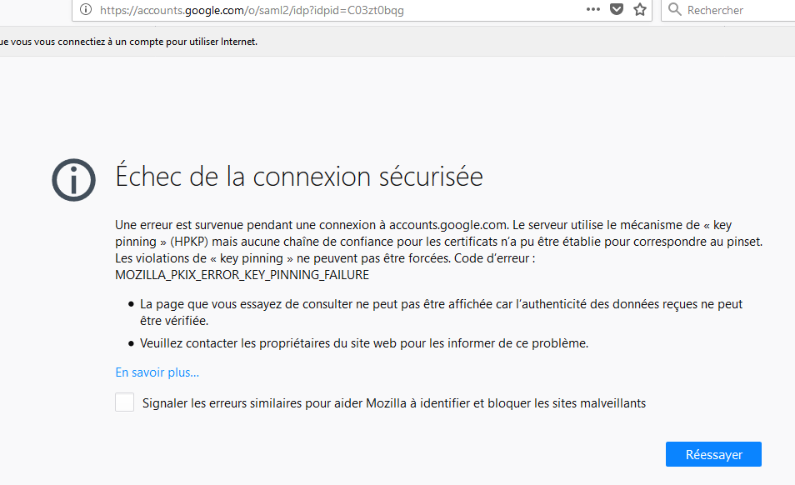Click the 'Échec de la connexion sécurisée' heading

point(299,177)
